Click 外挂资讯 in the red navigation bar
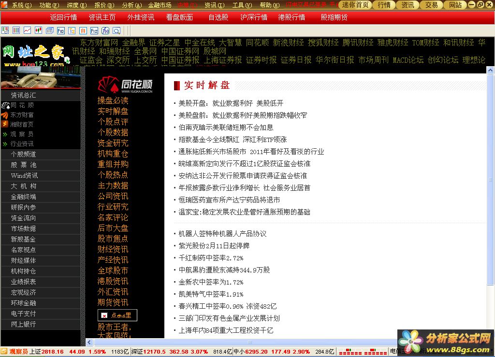495x357 pixels. pyautogui.click(x=141, y=17)
